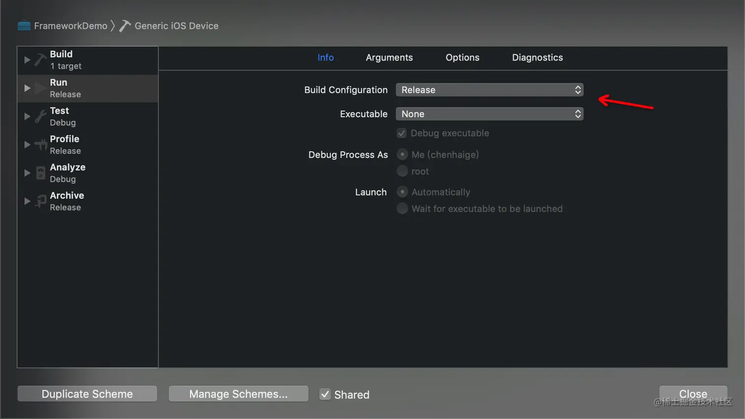
Task: Expand the Build action disclosure triangle
Action: pyautogui.click(x=27, y=60)
